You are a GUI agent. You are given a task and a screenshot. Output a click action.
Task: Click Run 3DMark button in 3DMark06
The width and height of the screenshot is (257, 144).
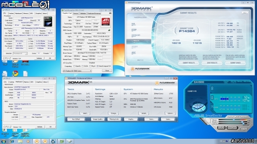click(x=76, y=119)
